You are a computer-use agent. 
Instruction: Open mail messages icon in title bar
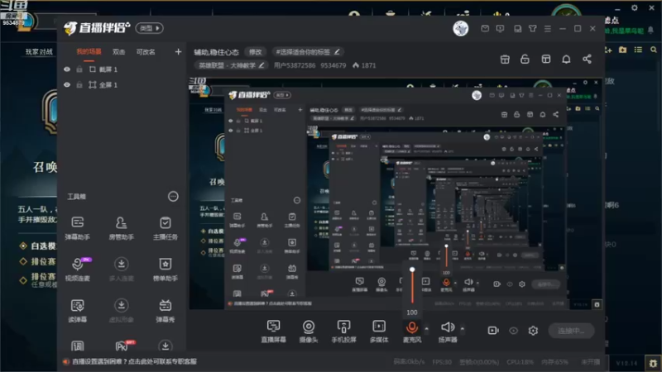(x=485, y=29)
